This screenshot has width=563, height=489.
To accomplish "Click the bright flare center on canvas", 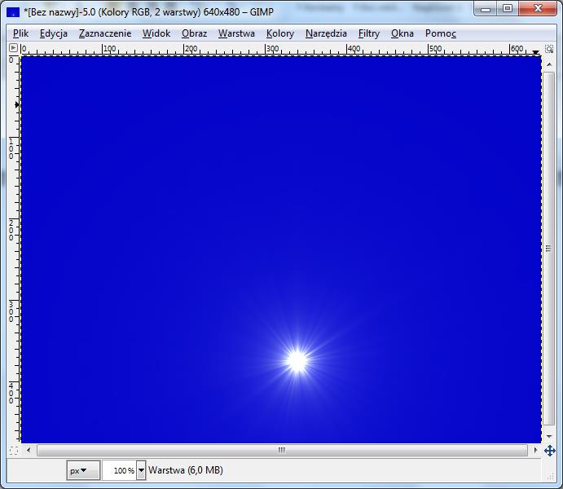I will 297,361.
